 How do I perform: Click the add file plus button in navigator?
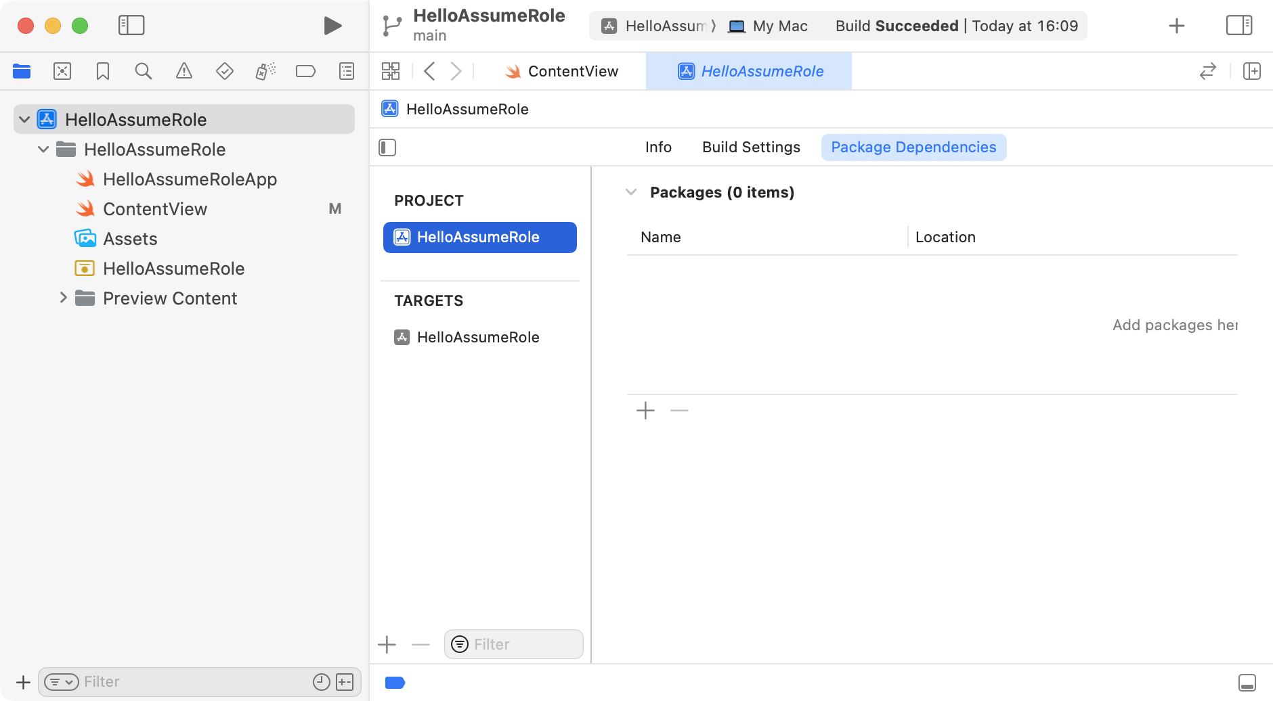tap(23, 682)
